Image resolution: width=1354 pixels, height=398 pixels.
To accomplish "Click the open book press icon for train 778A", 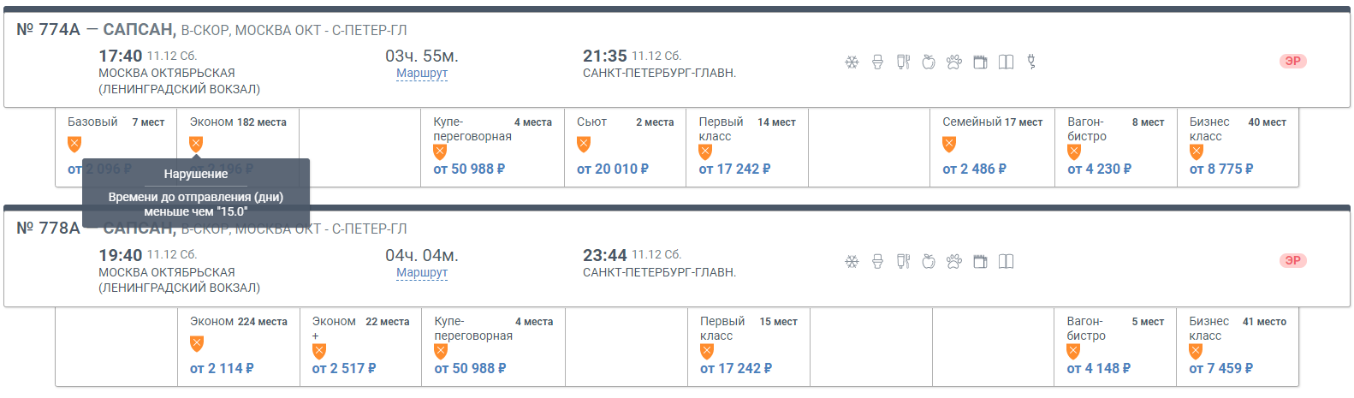I will click(1006, 262).
